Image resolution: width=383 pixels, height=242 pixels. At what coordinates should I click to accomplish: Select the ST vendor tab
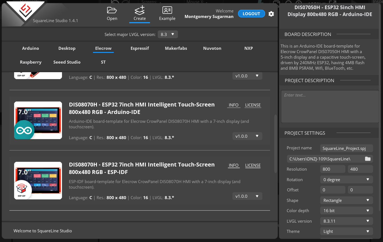103,62
